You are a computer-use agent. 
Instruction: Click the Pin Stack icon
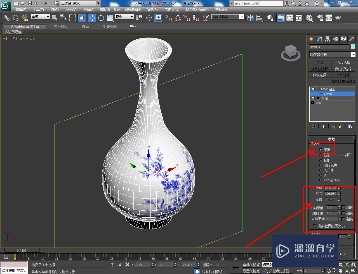314,126
